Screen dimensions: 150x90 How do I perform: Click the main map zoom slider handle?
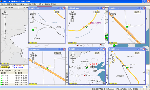[5, 34]
